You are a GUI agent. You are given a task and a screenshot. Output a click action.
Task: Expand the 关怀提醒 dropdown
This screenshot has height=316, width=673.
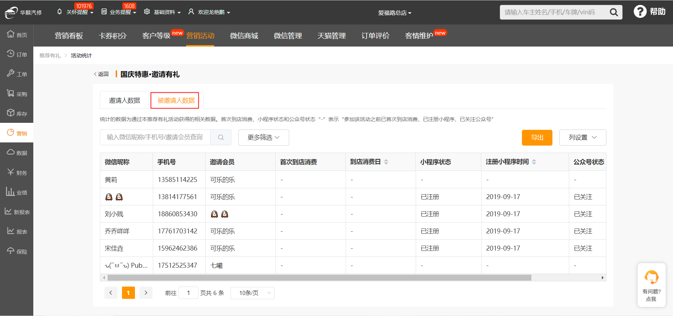pyautogui.click(x=75, y=12)
